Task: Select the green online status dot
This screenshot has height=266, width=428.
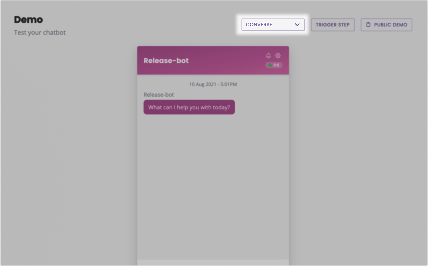Action: pyautogui.click(x=270, y=65)
